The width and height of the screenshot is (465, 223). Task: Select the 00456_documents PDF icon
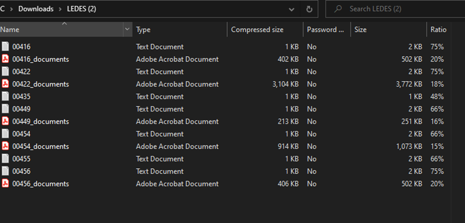coord(5,184)
